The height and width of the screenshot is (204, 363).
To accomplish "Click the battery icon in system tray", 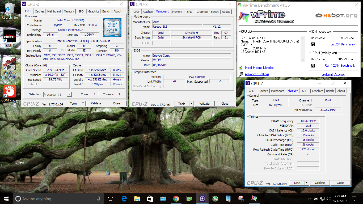I will (316, 199).
